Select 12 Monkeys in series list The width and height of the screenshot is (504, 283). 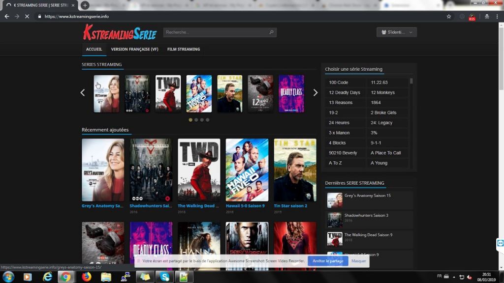point(383,92)
